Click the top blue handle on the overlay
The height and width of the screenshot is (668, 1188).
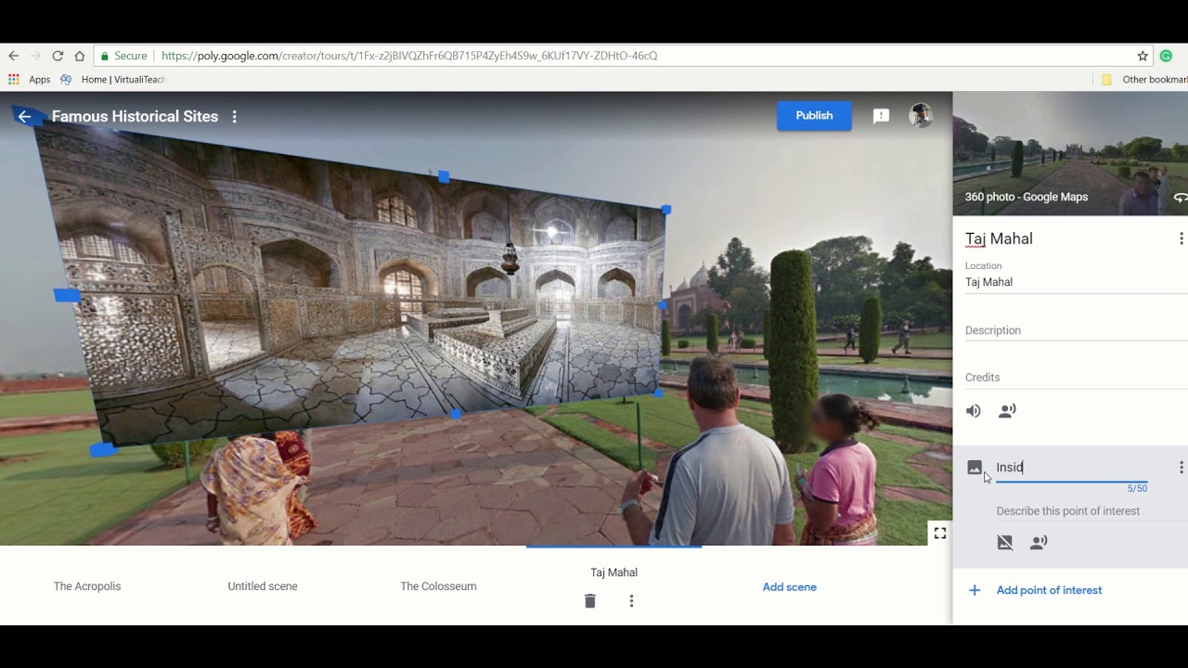click(x=444, y=176)
